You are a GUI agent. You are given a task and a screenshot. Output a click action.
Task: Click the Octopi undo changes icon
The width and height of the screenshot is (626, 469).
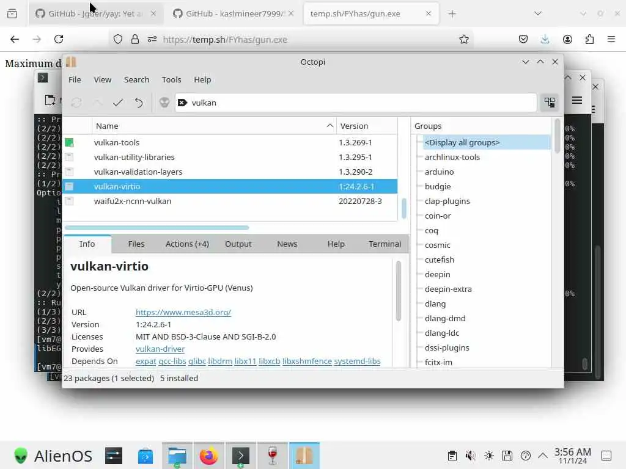139,103
